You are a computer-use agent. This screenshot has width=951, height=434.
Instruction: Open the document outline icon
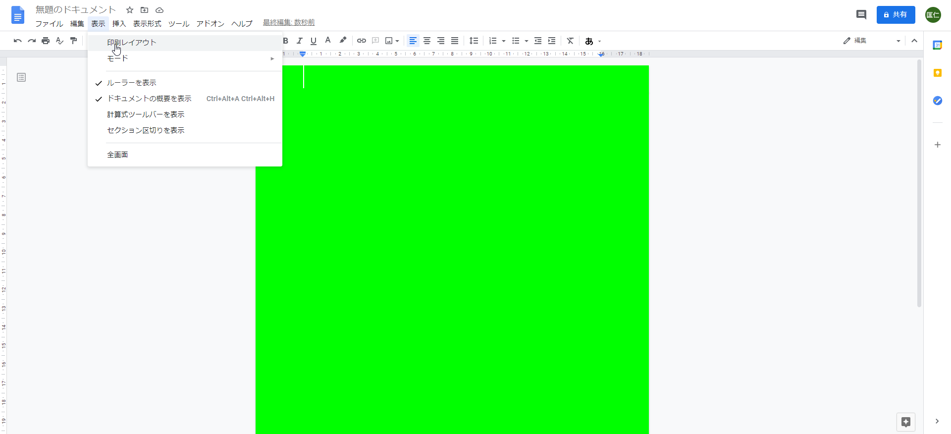(21, 77)
